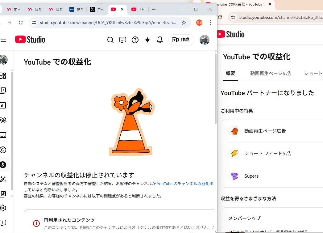The height and width of the screenshot is (233, 323).
Task: Open the Customization wand icon in sidebar
Action: point(3,179)
